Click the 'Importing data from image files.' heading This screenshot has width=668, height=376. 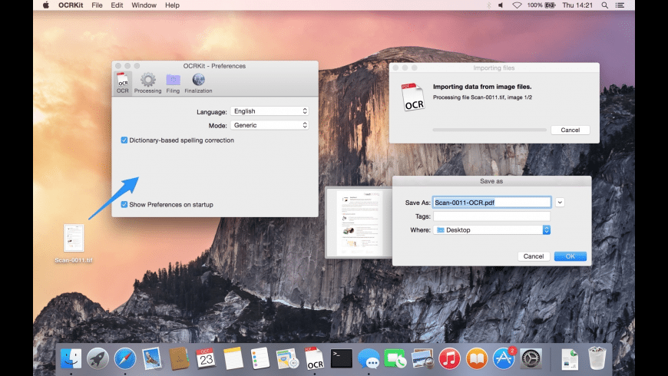(x=482, y=87)
